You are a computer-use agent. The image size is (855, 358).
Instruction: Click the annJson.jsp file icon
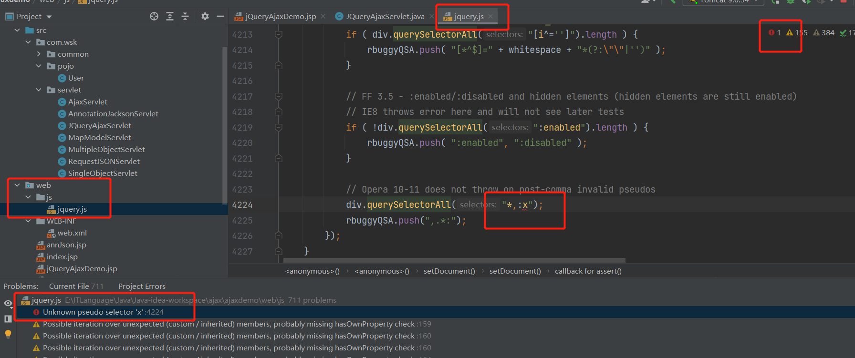[41, 245]
